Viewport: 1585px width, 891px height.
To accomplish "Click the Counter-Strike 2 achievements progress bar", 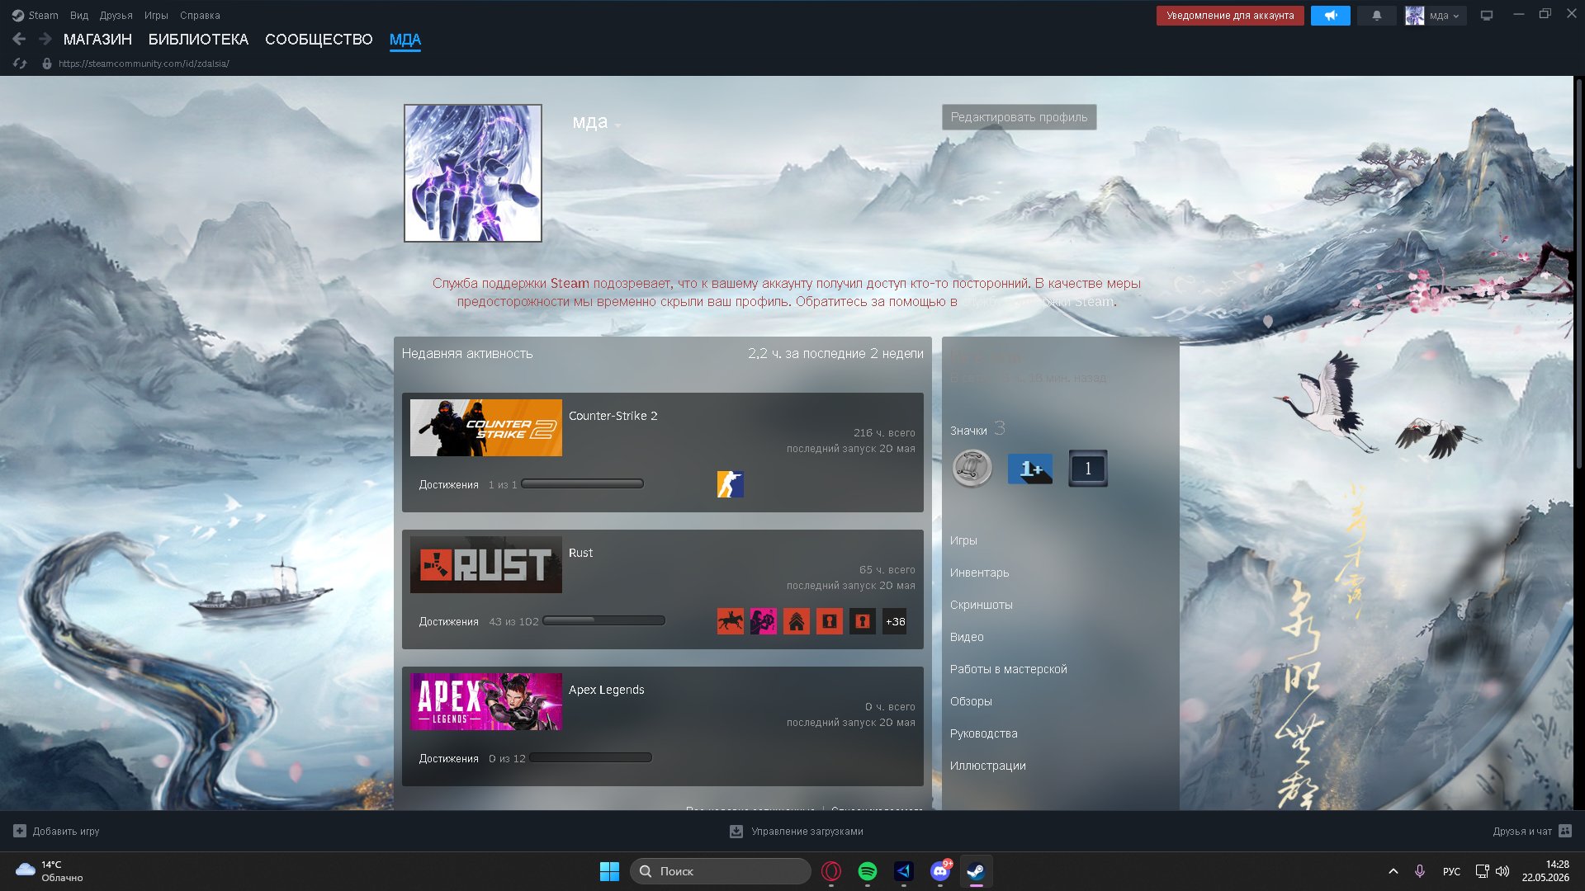I will tap(582, 484).
